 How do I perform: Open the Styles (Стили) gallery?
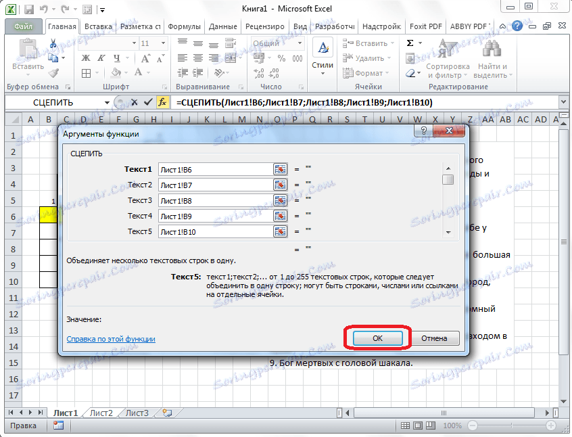(x=323, y=57)
